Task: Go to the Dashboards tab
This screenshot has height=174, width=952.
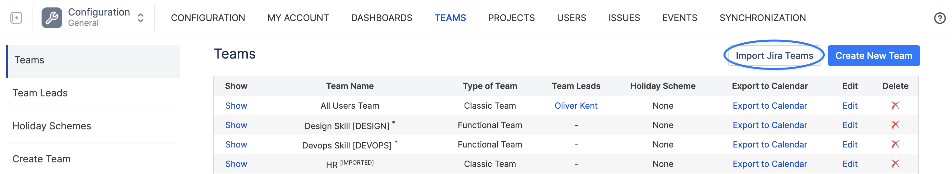Action: [x=382, y=18]
